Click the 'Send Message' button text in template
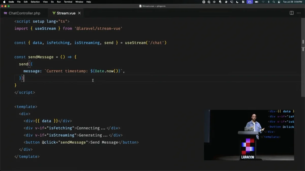305x171 pixels. tap(104, 142)
